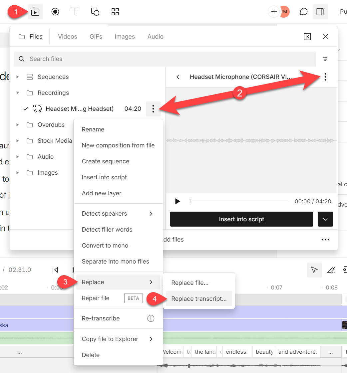This screenshot has width=347, height=373.
Task: Click the audio playback progress slider
Action: (x=239, y=201)
